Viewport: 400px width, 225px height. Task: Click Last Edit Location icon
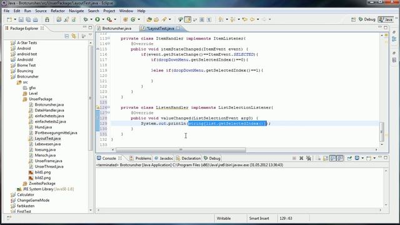pos(244,19)
